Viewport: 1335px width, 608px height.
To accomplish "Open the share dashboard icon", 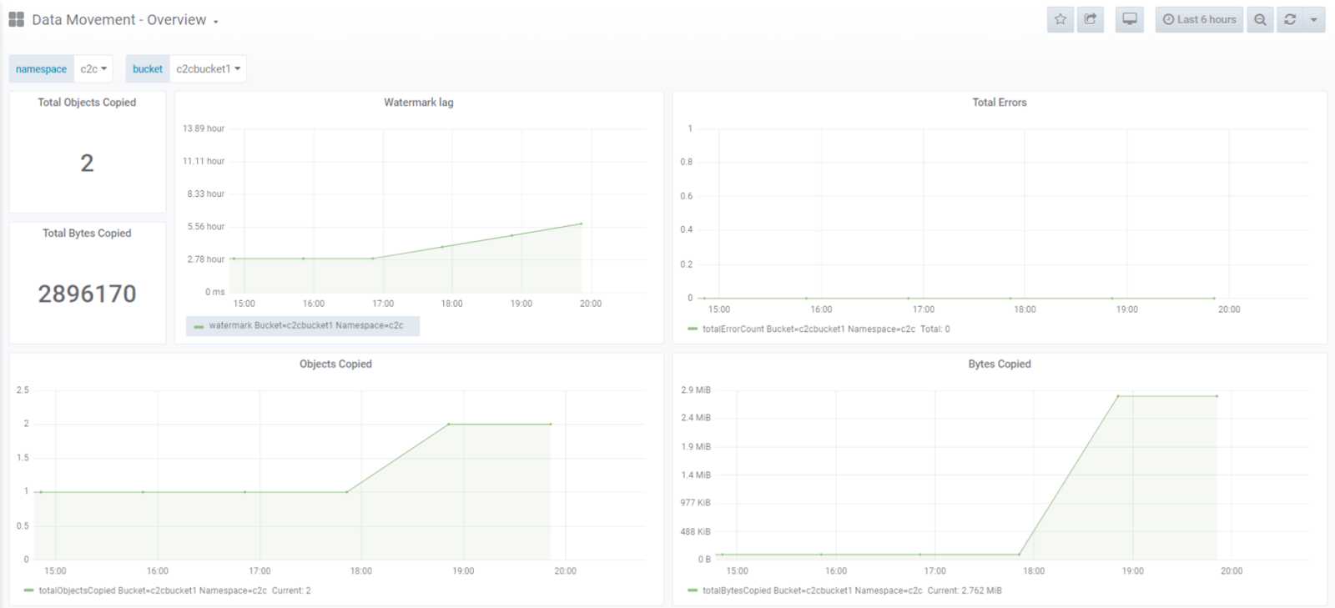I will pos(1091,19).
